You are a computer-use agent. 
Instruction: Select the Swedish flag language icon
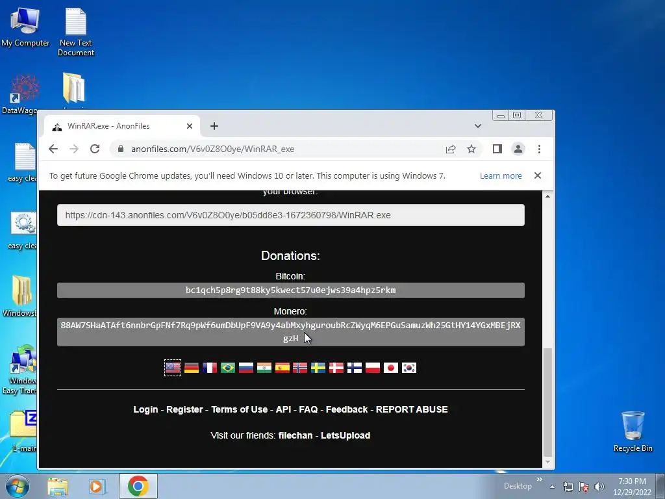[x=318, y=368]
